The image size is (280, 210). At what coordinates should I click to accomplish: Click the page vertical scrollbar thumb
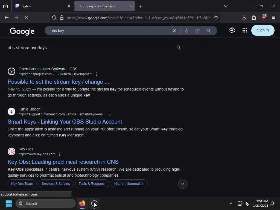tap(279, 129)
